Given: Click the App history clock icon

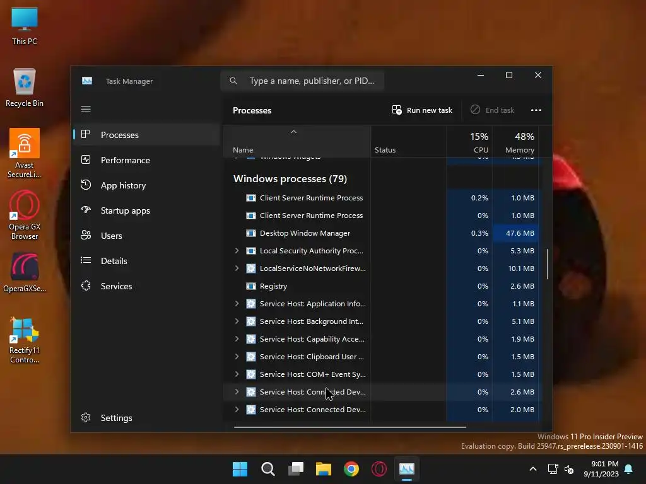Looking at the screenshot, I should tap(86, 185).
